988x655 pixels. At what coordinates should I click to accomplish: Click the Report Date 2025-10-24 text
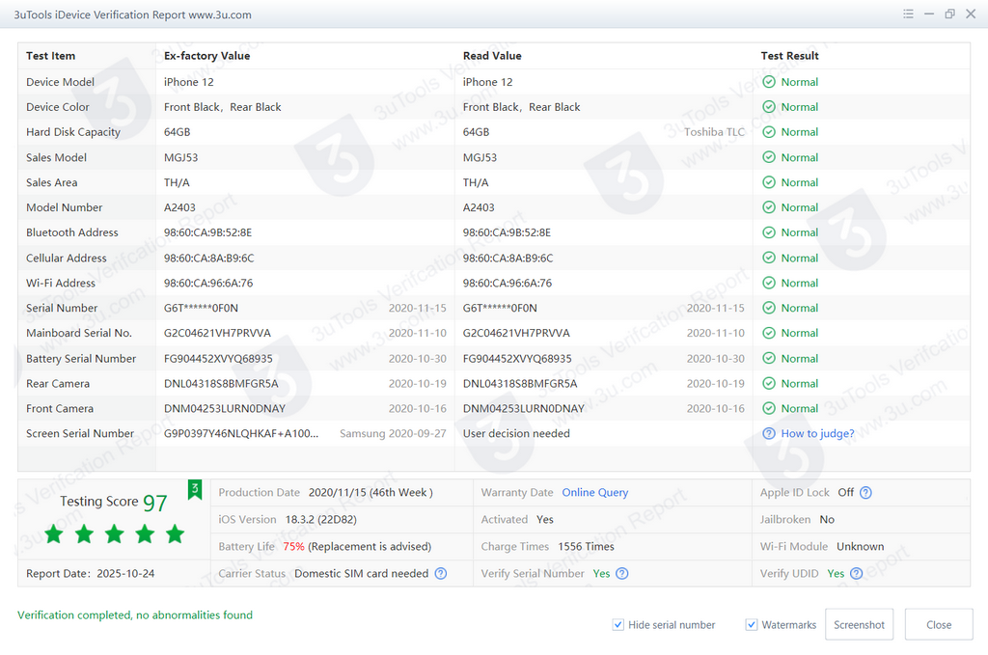(90, 573)
